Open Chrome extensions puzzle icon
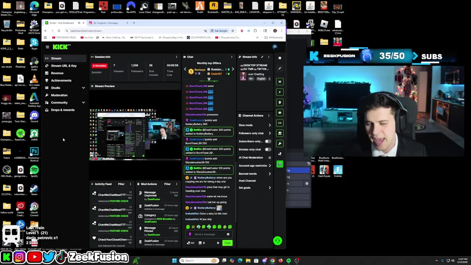This screenshot has width=471, height=265. point(255,31)
